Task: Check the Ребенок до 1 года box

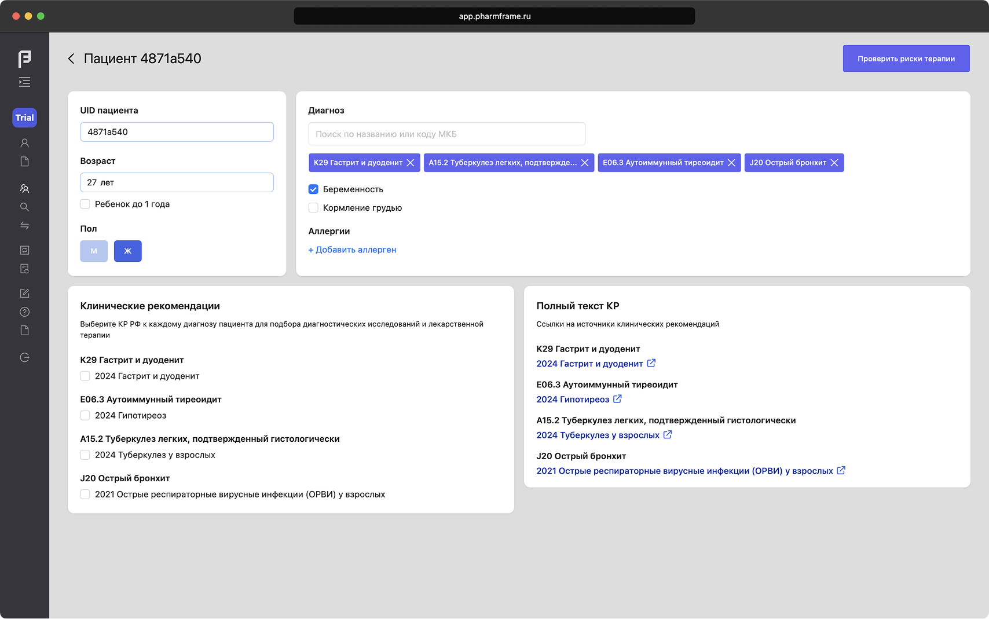Action: (85, 204)
